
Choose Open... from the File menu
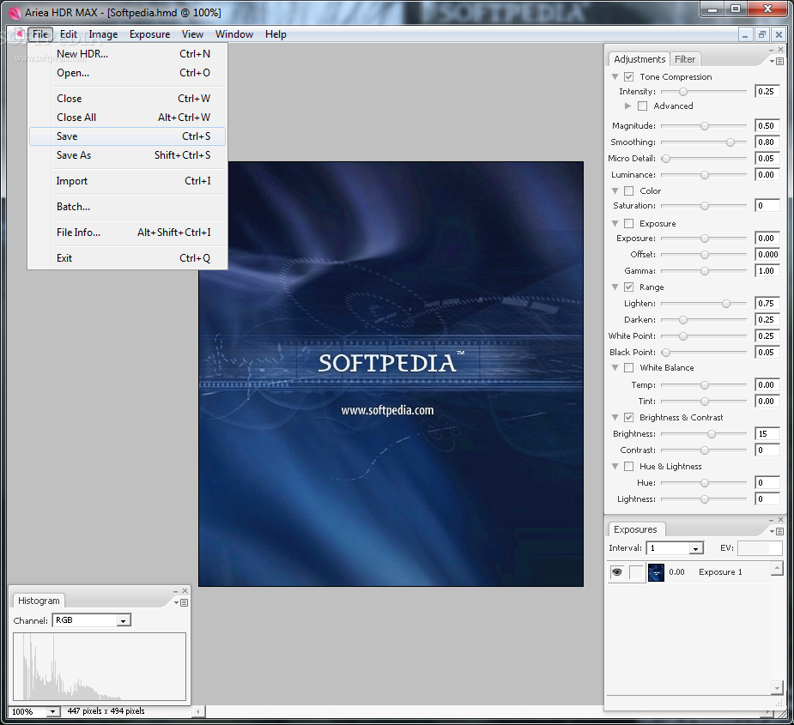[x=127, y=73]
